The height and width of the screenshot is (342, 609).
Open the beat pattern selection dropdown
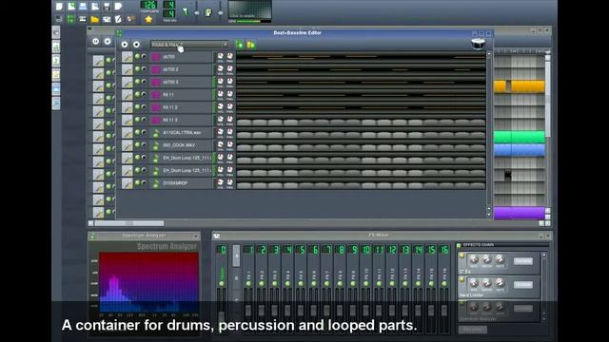point(189,45)
